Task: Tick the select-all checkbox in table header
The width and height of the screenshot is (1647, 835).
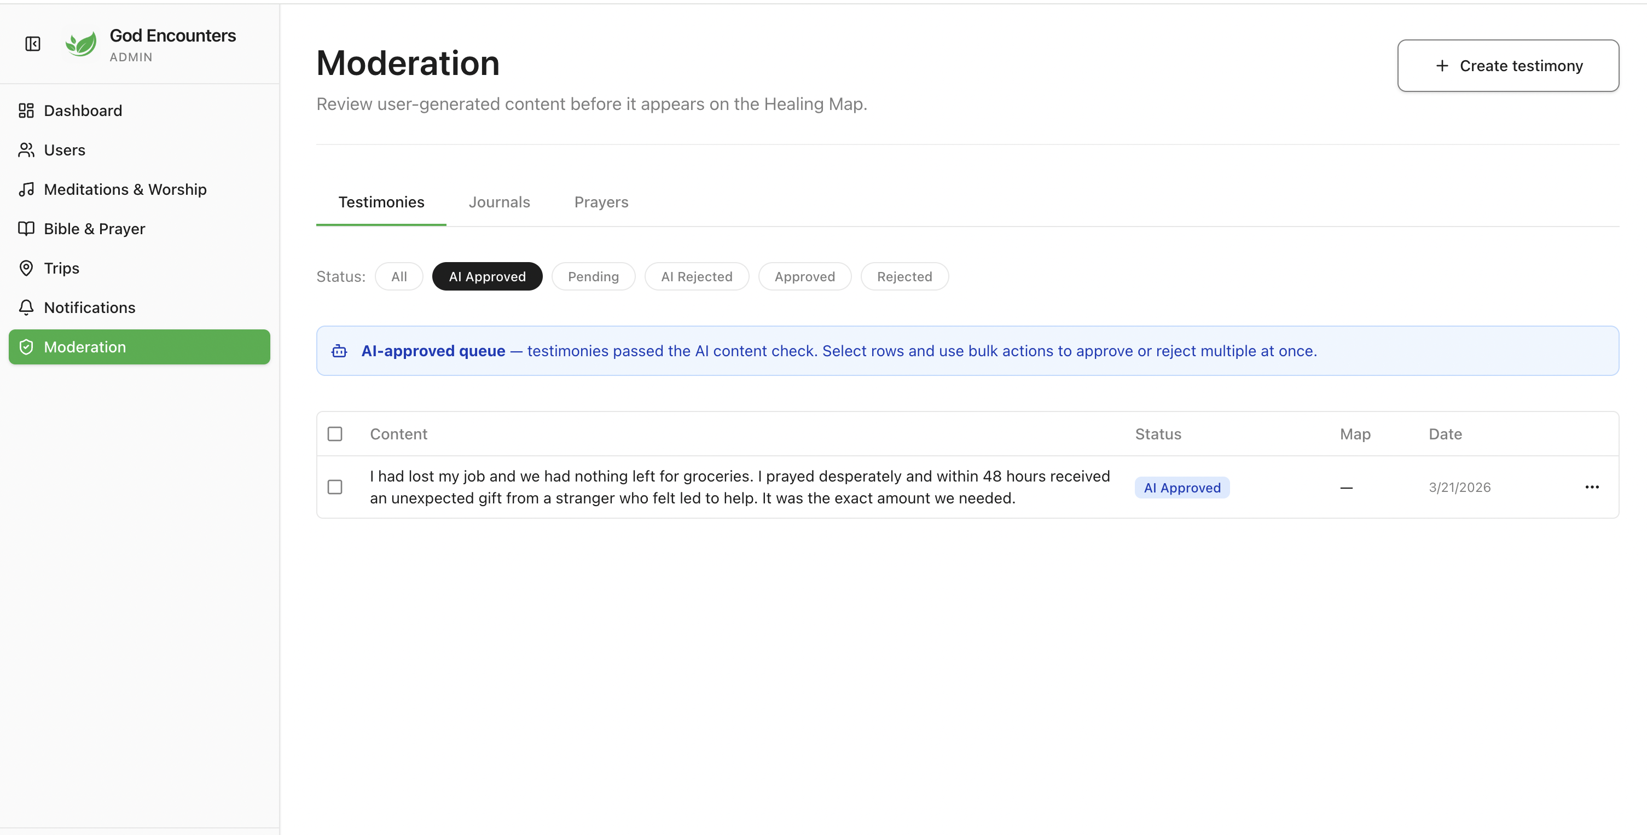Action: click(334, 433)
